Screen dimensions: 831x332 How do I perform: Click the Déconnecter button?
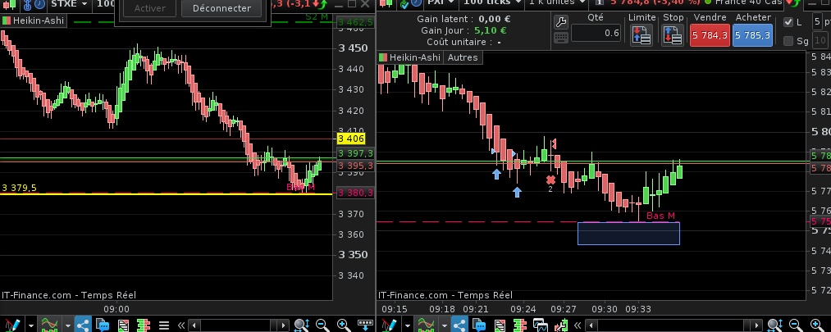tap(221, 8)
